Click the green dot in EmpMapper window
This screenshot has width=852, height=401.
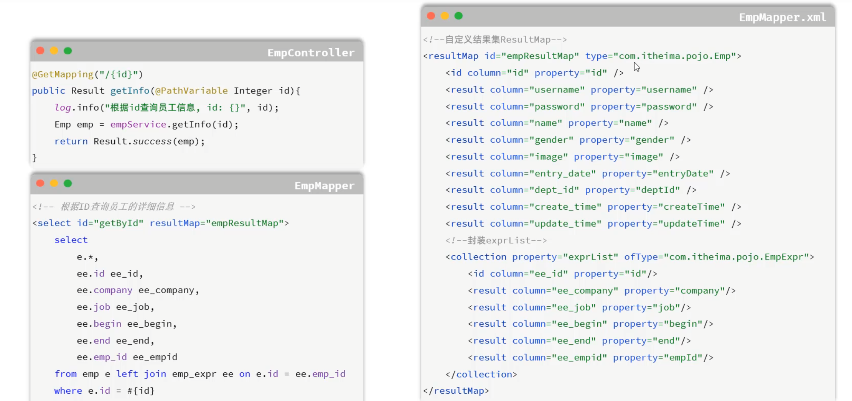click(68, 183)
